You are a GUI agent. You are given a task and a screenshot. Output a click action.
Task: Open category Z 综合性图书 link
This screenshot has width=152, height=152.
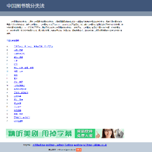(x=18, y=121)
